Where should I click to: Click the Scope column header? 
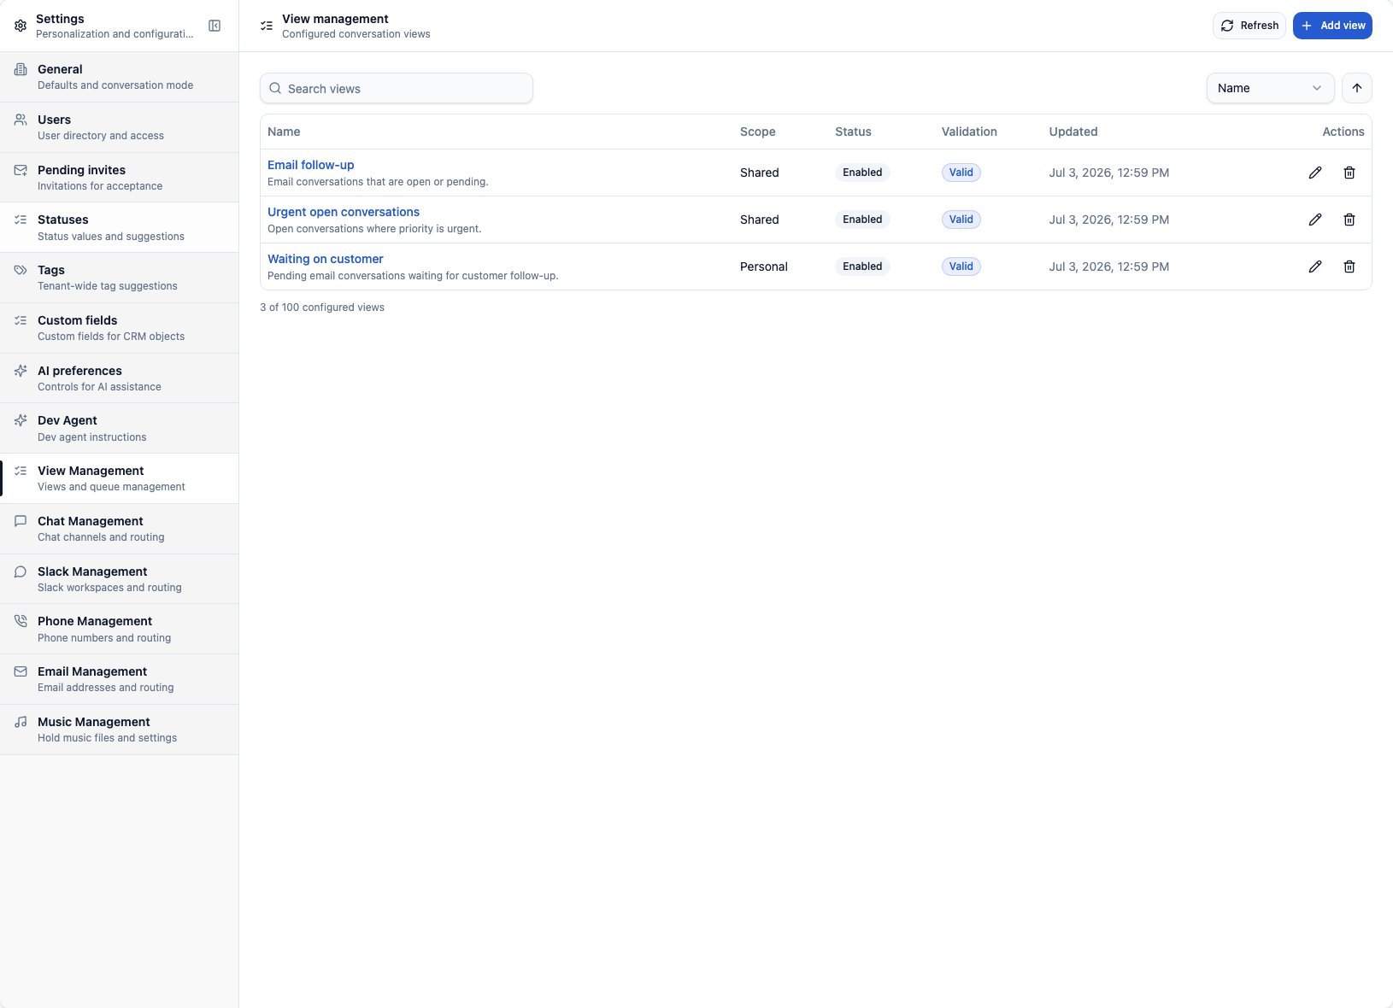coord(758,132)
